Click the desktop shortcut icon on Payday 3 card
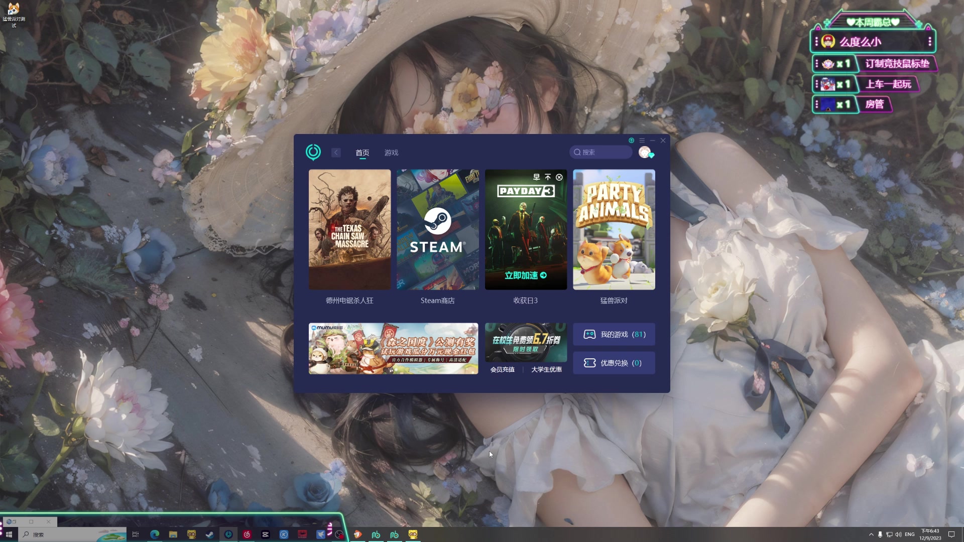The width and height of the screenshot is (964, 542). tap(536, 177)
